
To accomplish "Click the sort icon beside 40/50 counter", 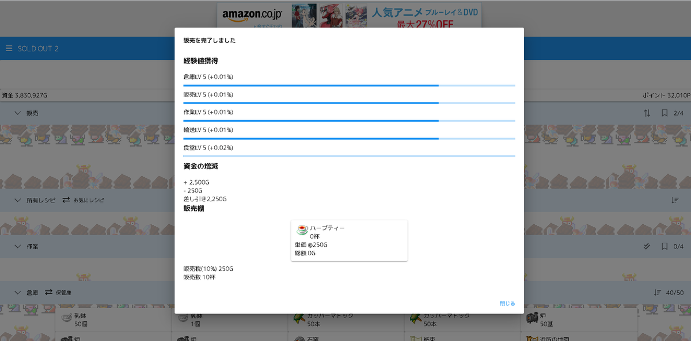I will pyautogui.click(x=659, y=292).
